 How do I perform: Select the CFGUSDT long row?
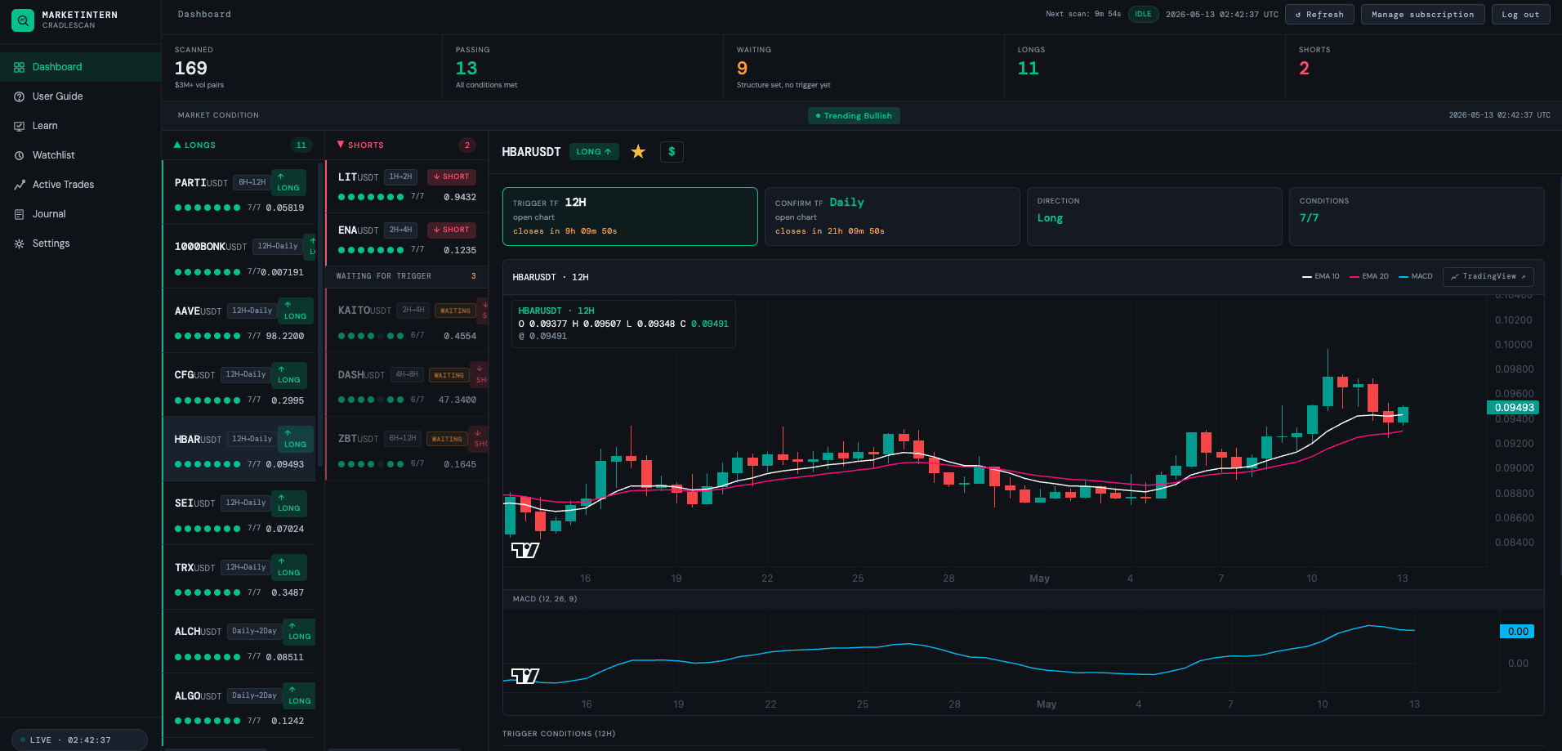click(239, 385)
